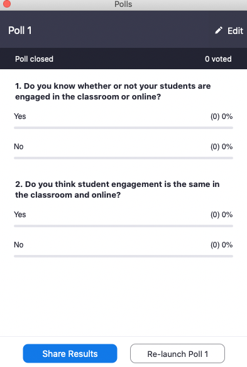Click the Yes result bar of question 1

[123, 128]
